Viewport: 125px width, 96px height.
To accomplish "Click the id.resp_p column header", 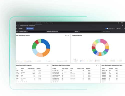I will [111, 68].
